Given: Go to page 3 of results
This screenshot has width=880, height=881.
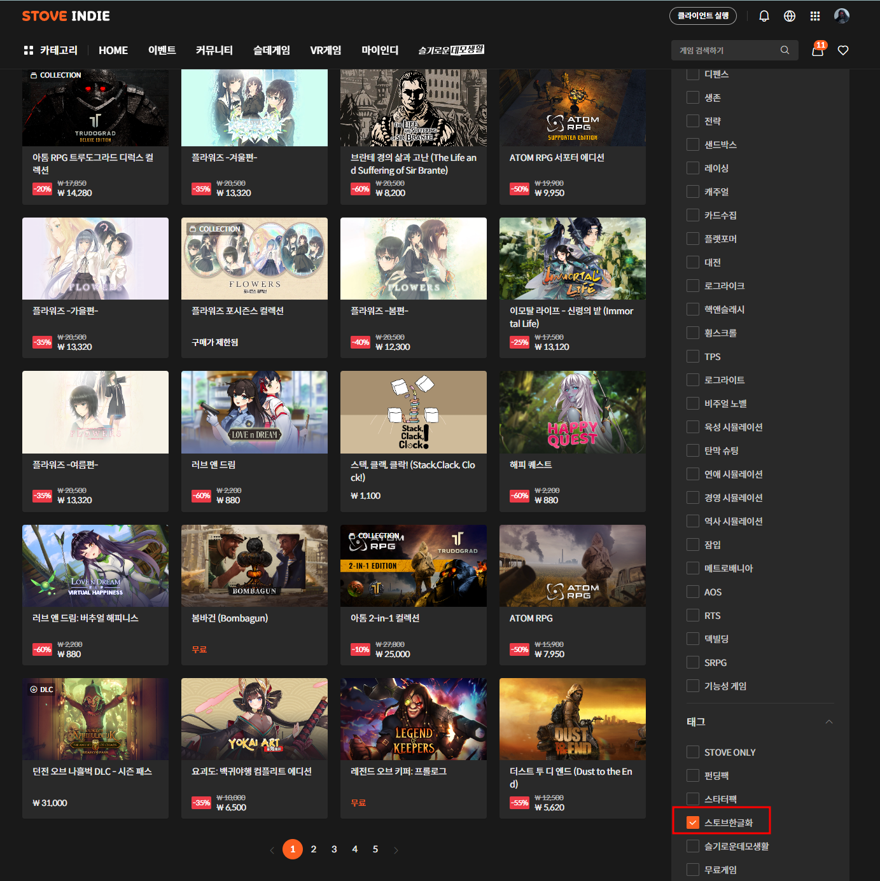Looking at the screenshot, I should point(334,849).
